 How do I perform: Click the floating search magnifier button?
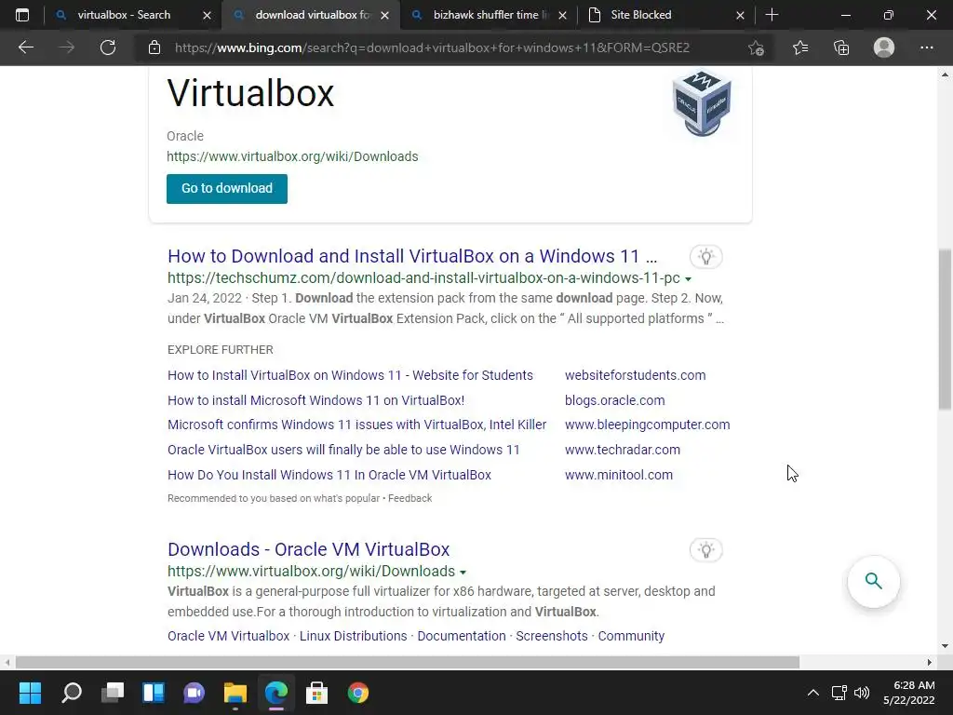click(873, 581)
